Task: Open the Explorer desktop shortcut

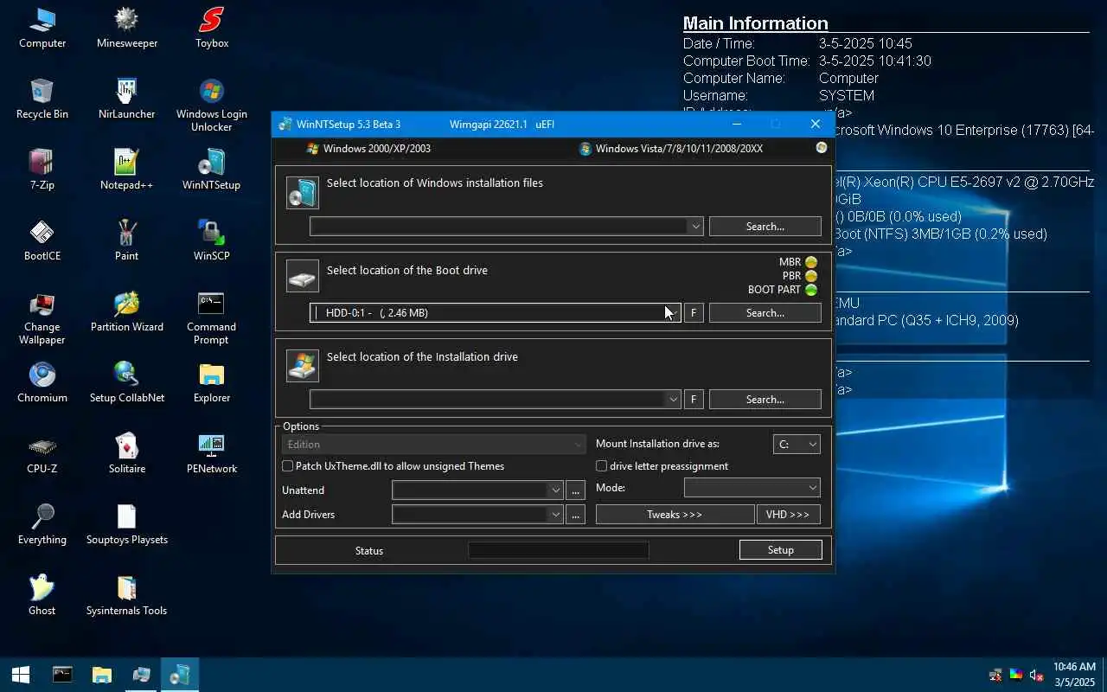Action: pyautogui.click(x=211, y=382)
